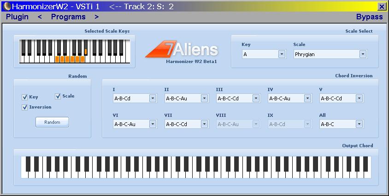The width and height of the screenshot is (389, 196).
Task: Open the Plugin menu
Action: coord(17,17)
